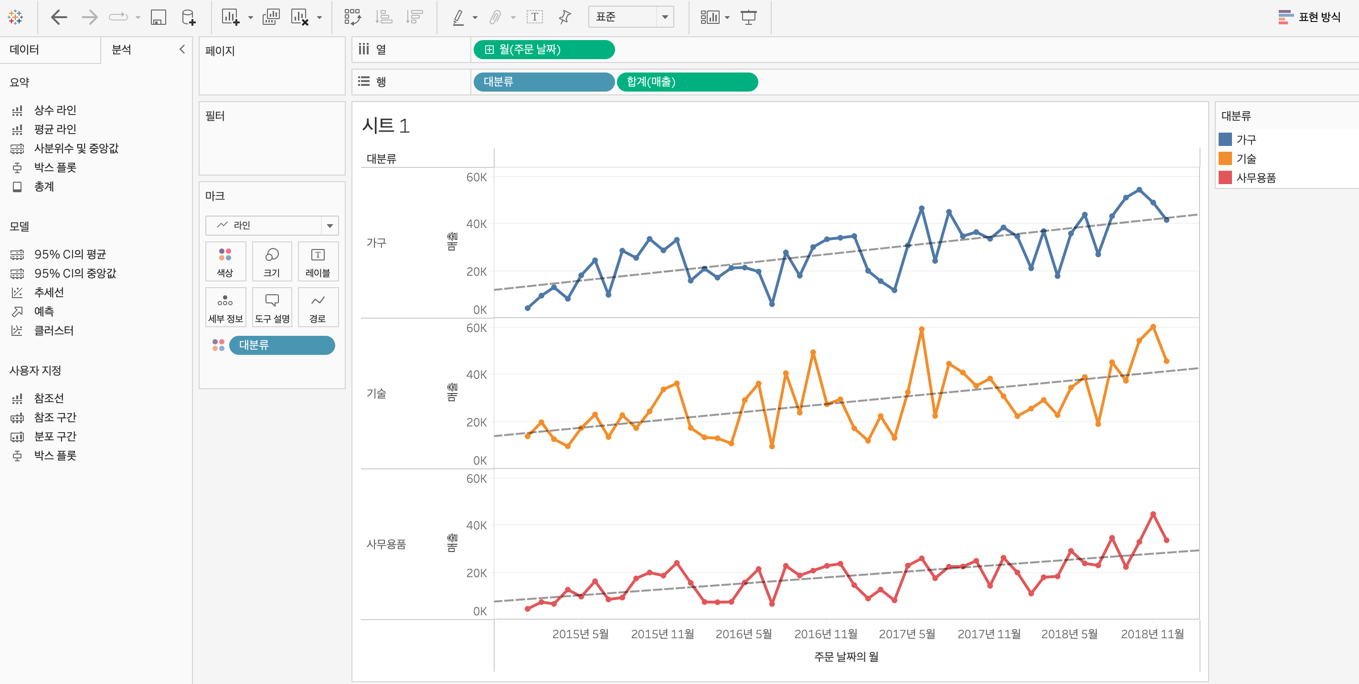Select 추세선 in the model list
This screenshot has height=684, width=1359.
pyautogui.click(x=49, y=292)
